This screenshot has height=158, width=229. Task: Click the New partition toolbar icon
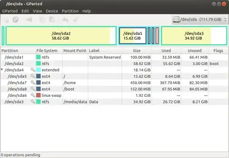(6, 20)
